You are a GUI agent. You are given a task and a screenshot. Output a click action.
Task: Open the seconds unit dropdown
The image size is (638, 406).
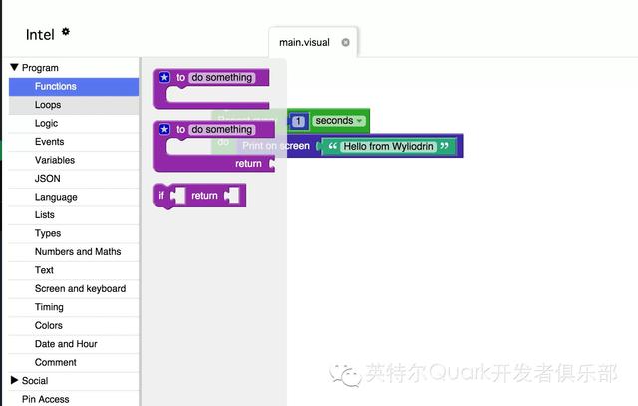339,121
